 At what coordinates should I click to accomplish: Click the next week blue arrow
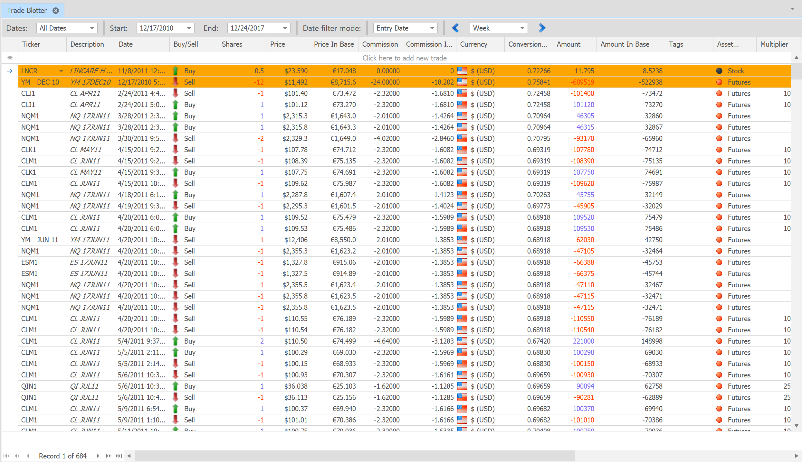coord(542,28)
